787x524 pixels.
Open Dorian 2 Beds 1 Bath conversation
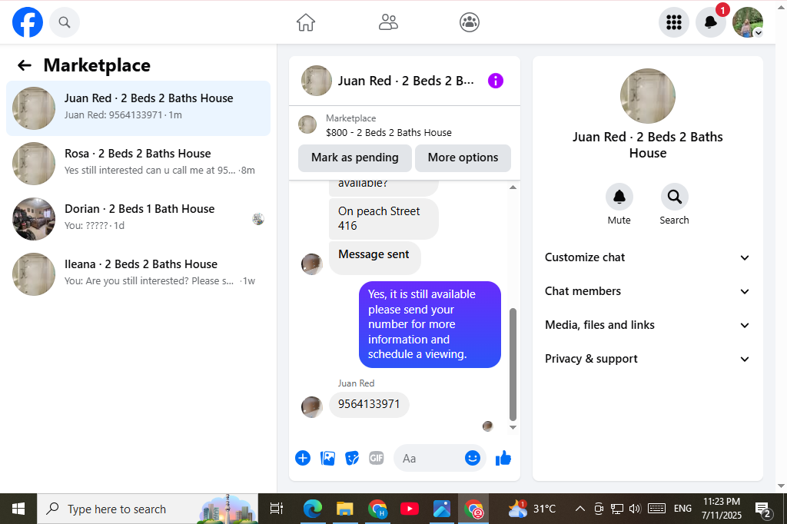(x=138, y=219)
